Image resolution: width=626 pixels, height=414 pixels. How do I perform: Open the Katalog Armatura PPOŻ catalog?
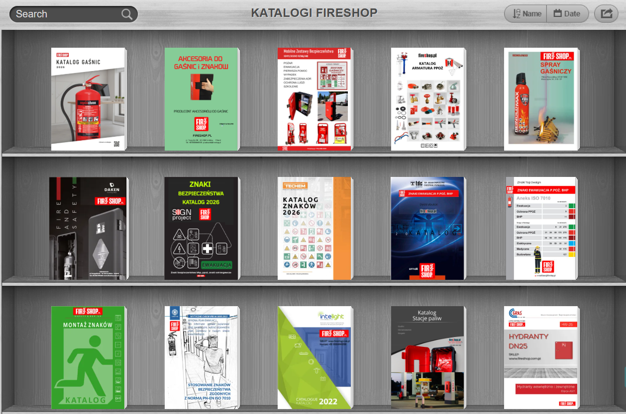[x=427, y=99]
